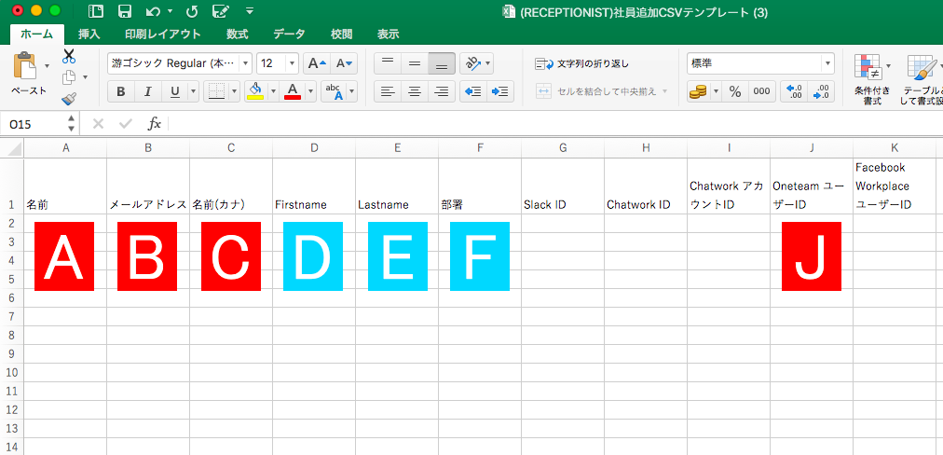Switch to the 挿入 tab
This screenshot has width=943, height=455.
[89, 34]
